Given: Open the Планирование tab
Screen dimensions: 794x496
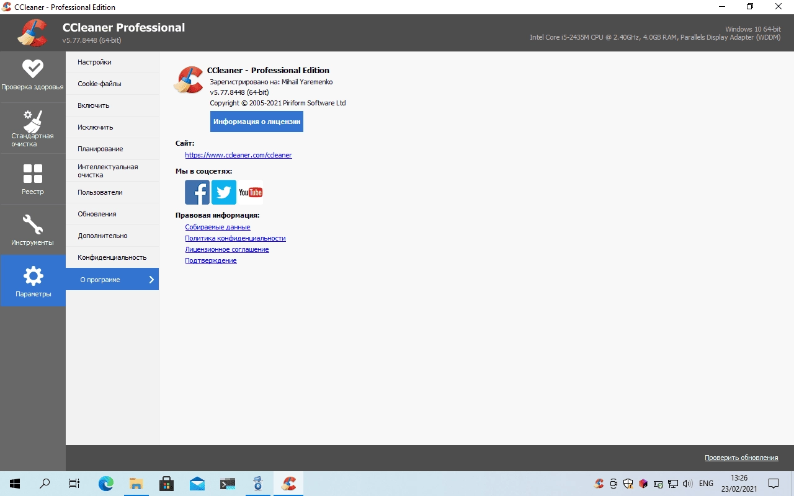Looking at the screenshot, I should [x=112, y=149].
